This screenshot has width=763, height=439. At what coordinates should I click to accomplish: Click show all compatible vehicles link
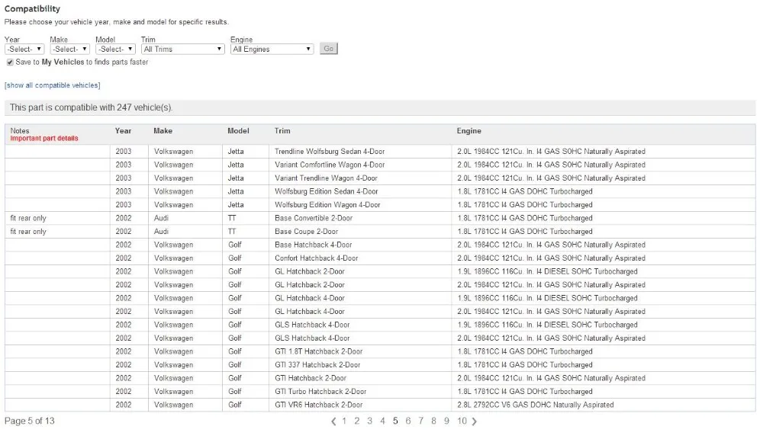coord(53,85)
